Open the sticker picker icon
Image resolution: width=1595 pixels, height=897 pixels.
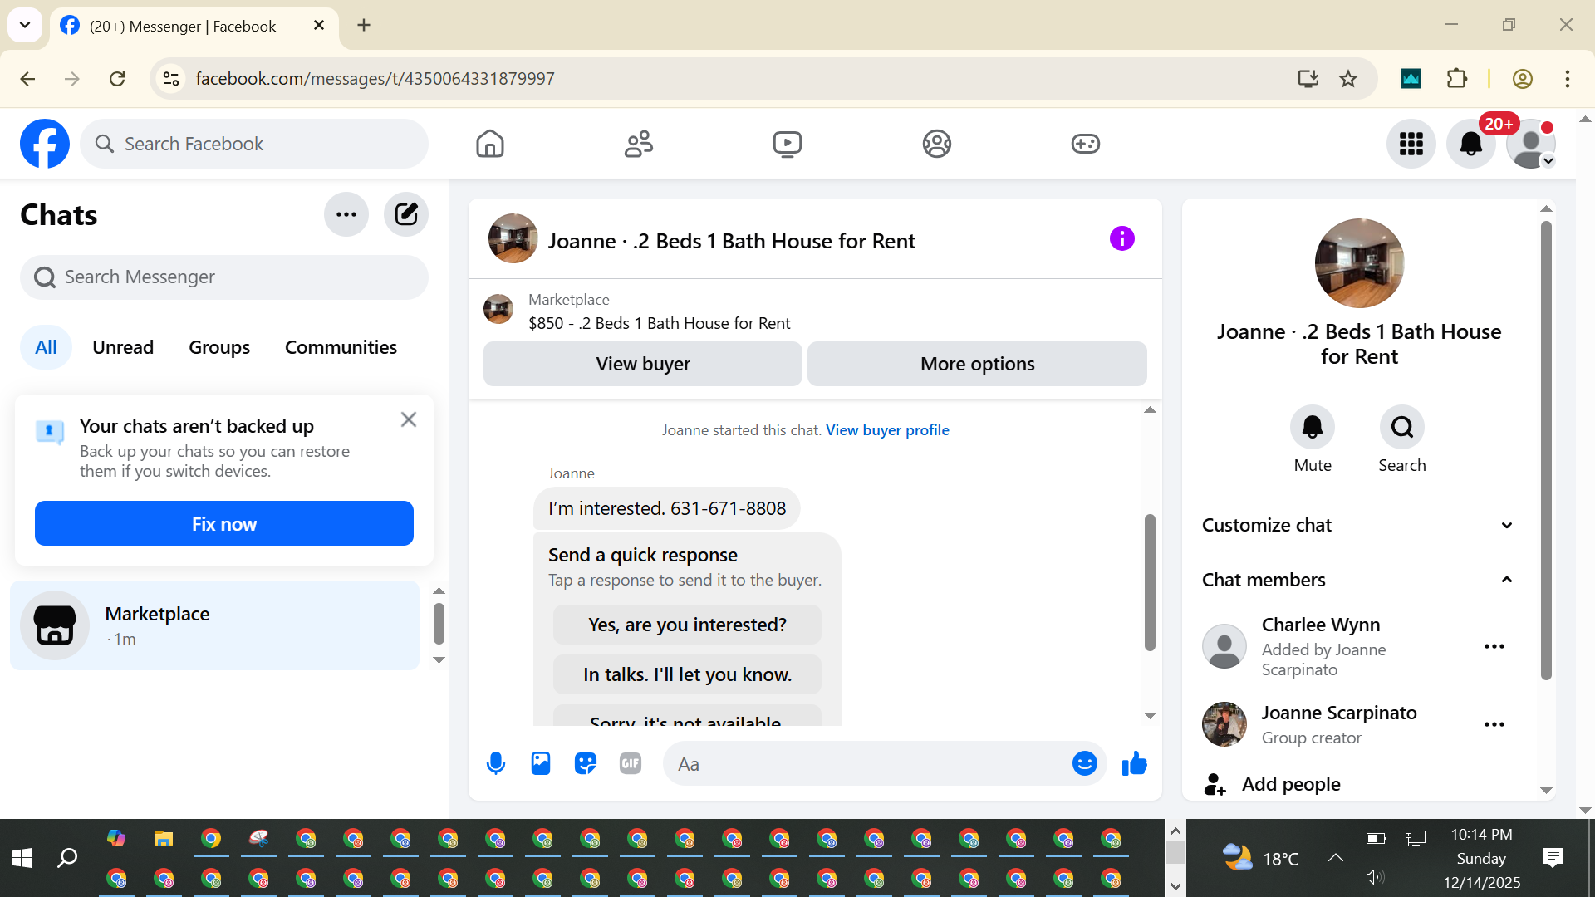click(x=586, y=763)
